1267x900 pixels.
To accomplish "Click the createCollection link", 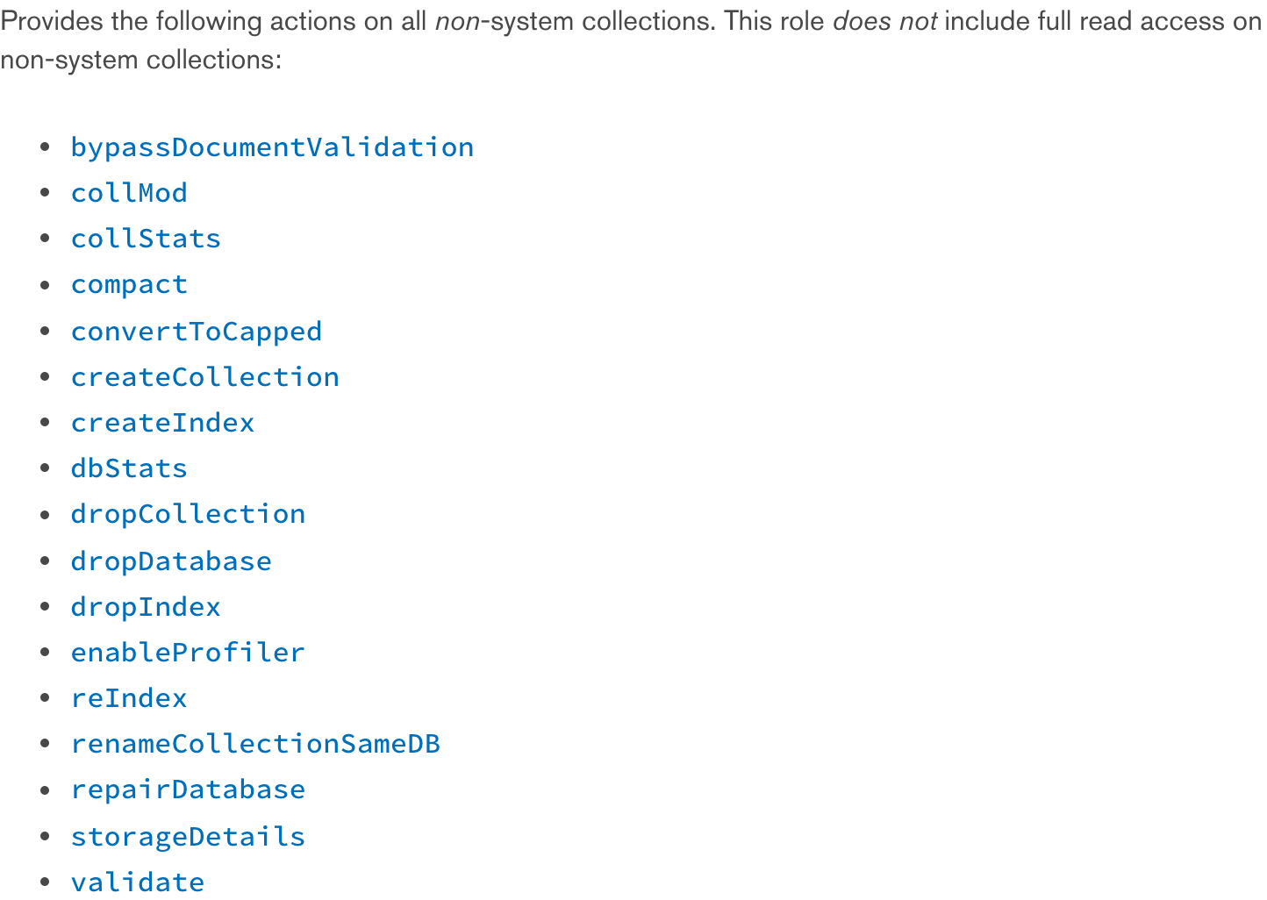I will coord(204,376).
